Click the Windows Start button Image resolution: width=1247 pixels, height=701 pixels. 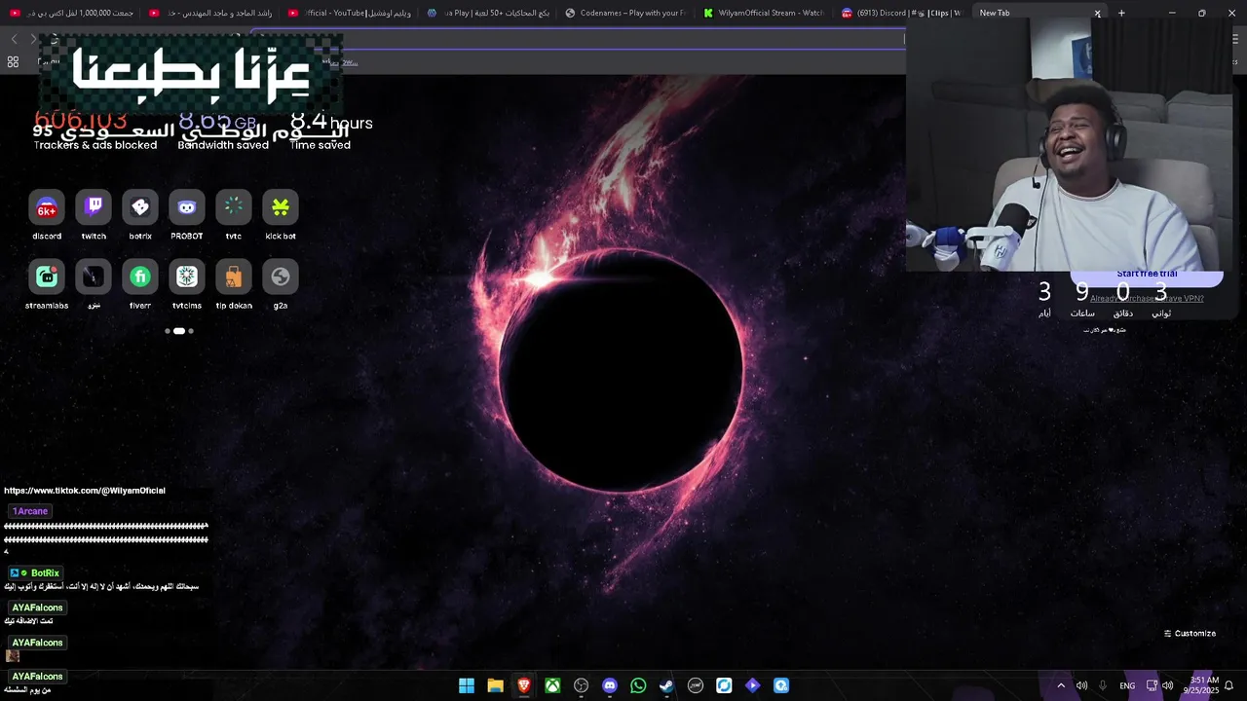click(467, 685)
